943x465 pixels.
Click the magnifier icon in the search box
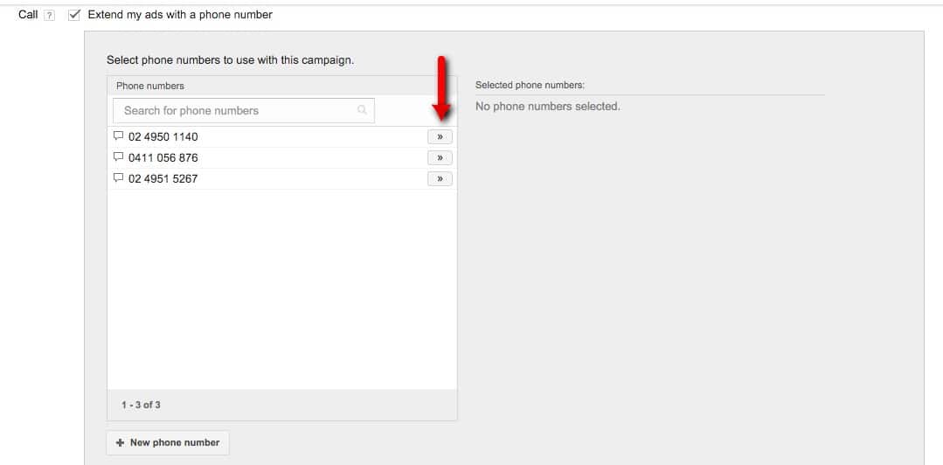(362, 110)
